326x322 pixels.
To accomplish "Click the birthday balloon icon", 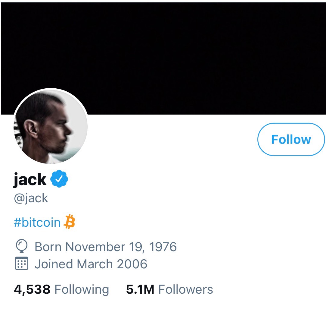I will point(22,246).
